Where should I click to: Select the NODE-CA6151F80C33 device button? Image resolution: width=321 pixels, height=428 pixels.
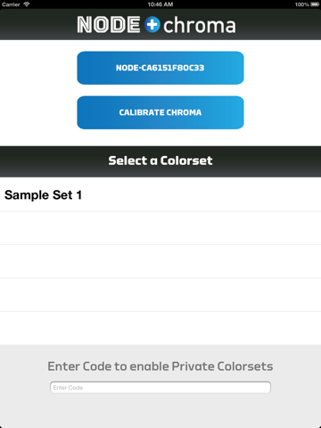(160, 68)
